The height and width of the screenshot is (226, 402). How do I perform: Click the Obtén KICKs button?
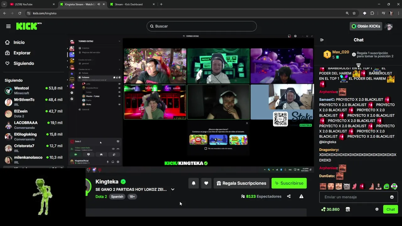(366, 26)
